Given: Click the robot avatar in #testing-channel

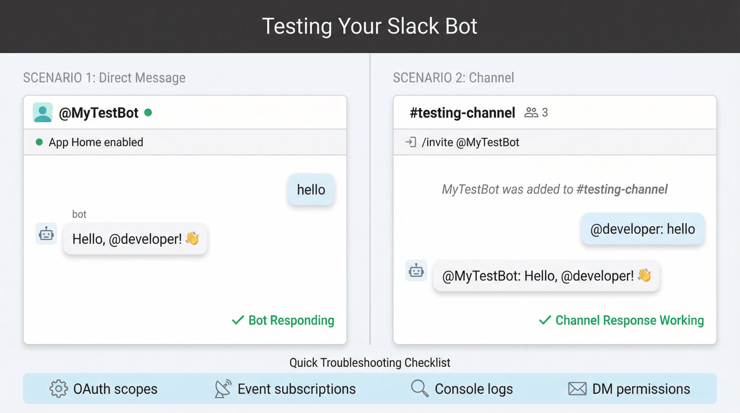Looking at the screenshot, I should [417, 271].
